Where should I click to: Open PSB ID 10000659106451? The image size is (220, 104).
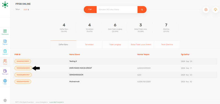[x=23, y=81]
